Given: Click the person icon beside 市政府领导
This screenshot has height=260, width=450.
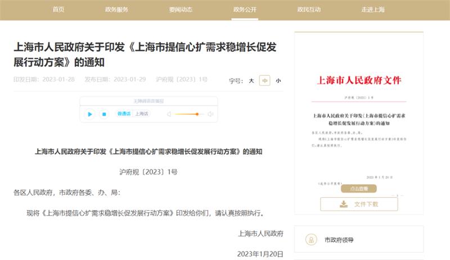Looking at the screenshot, I should coord(310,240).
